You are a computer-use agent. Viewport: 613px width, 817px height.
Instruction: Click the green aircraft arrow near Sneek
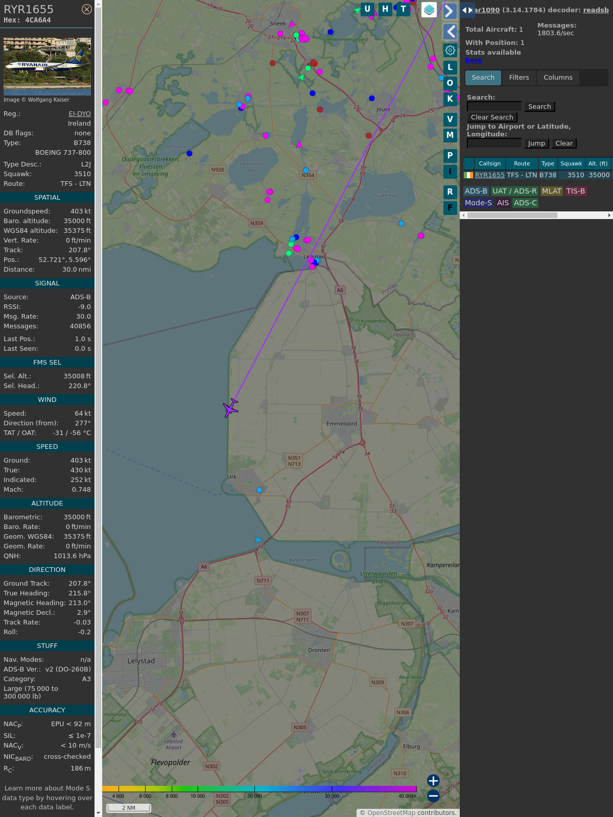301,78
